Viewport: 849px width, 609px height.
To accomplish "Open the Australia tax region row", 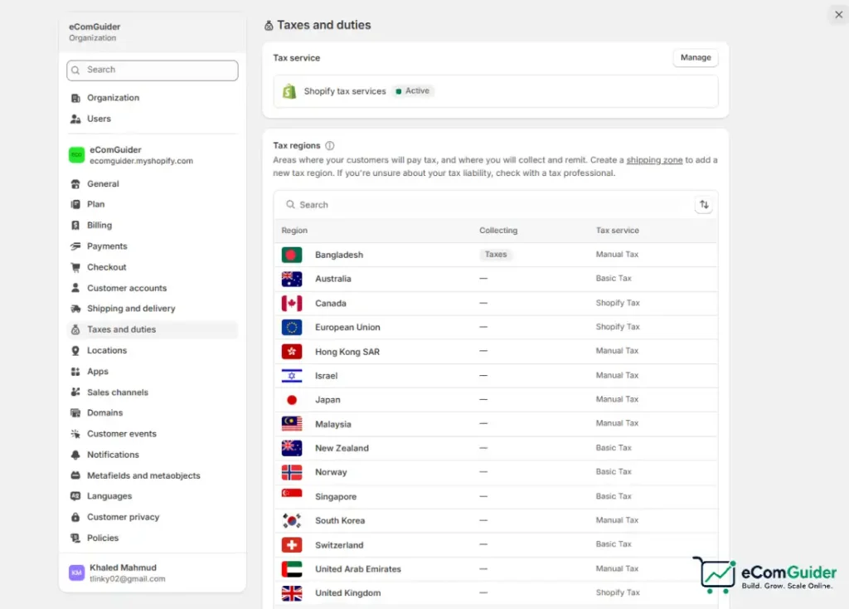I will coord(496,279).
